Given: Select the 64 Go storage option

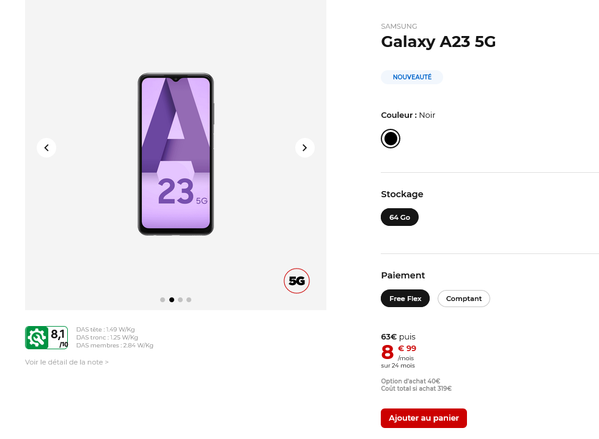Looking at the screenshot, I should coord(400,217).
